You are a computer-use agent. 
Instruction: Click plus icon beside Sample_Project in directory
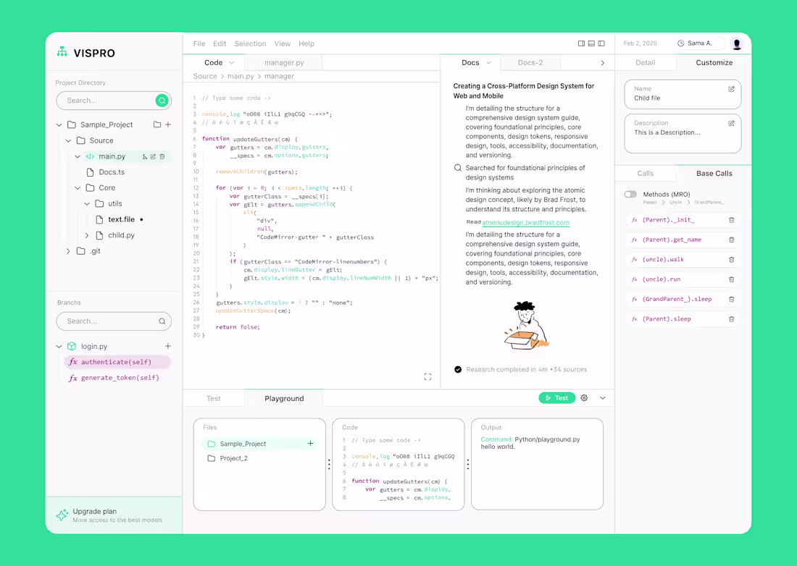168,124
